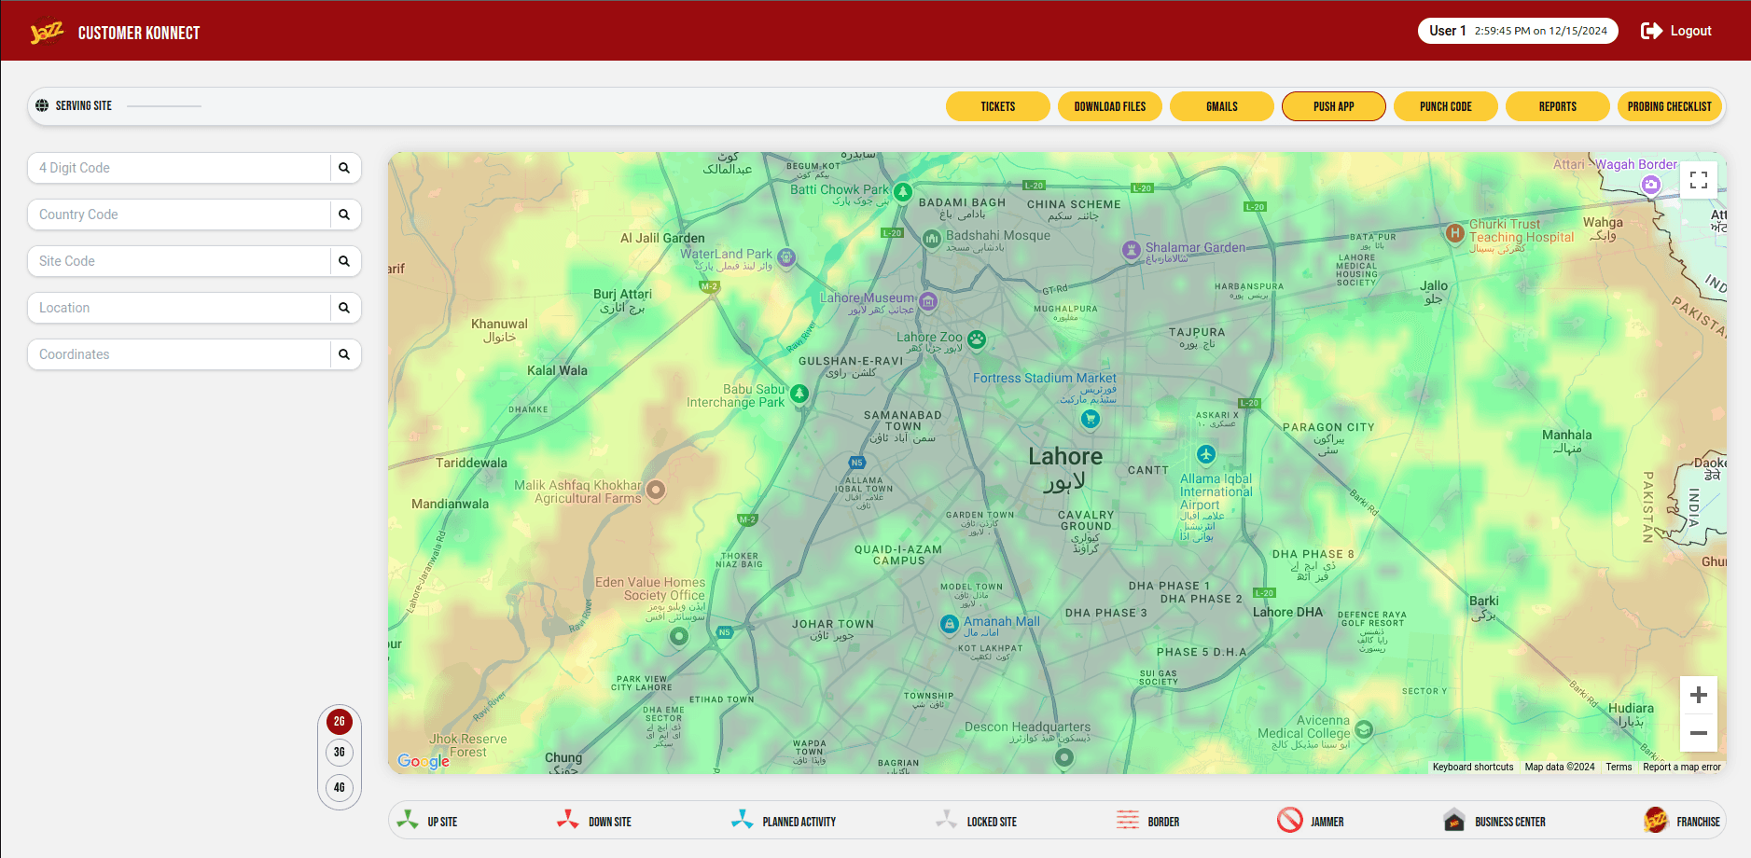Toggle fullscreen map view
This screenshot has height=858, width=1751.
click(1699, 180)
